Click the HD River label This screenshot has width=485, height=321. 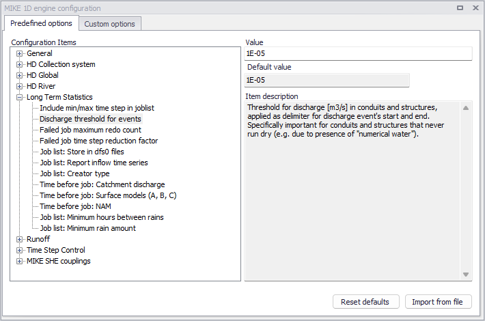coord(41,86)
